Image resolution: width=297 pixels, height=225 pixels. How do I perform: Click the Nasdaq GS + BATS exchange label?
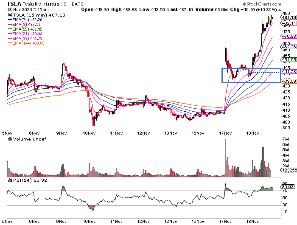(64, 4)
